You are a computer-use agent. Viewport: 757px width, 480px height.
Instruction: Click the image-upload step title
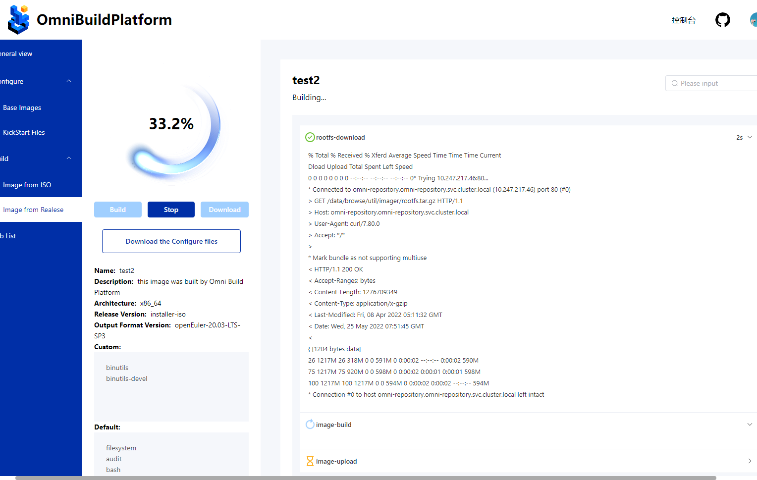point(336,461)
